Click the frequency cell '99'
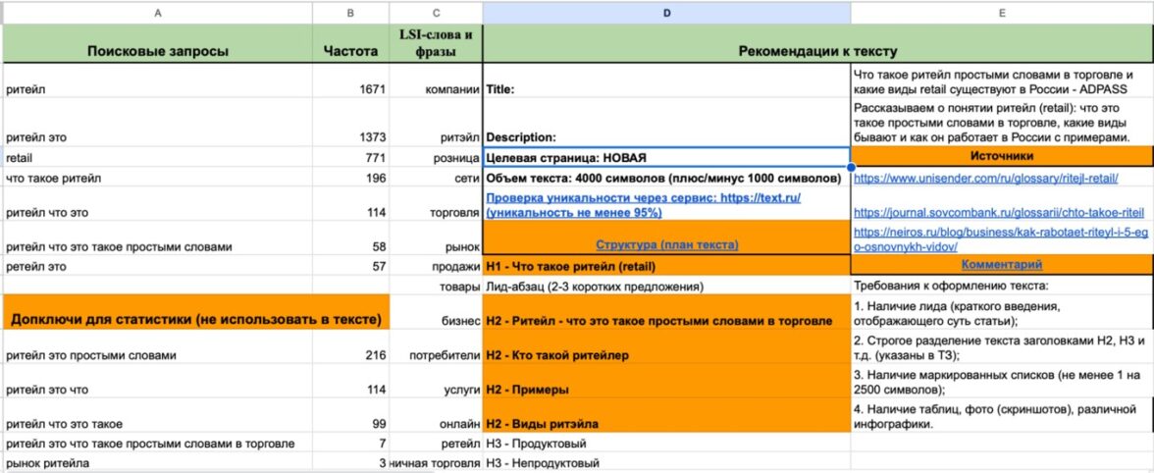 point(351,416)
